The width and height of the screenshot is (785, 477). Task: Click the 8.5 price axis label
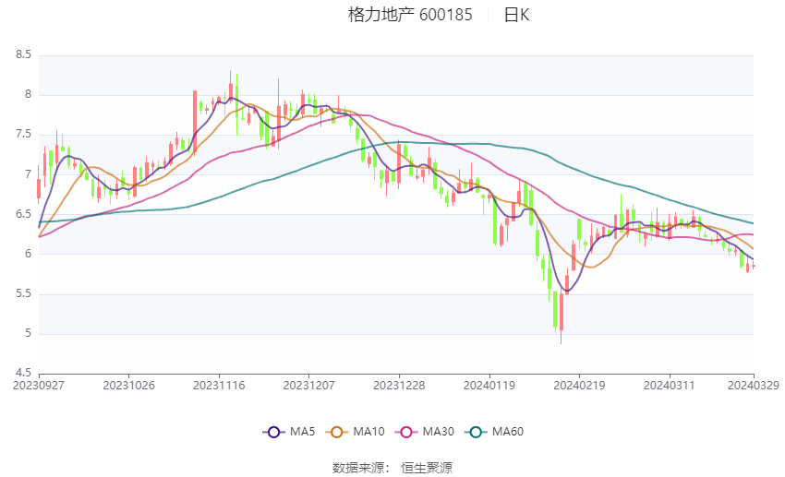(x=23, y=54)
